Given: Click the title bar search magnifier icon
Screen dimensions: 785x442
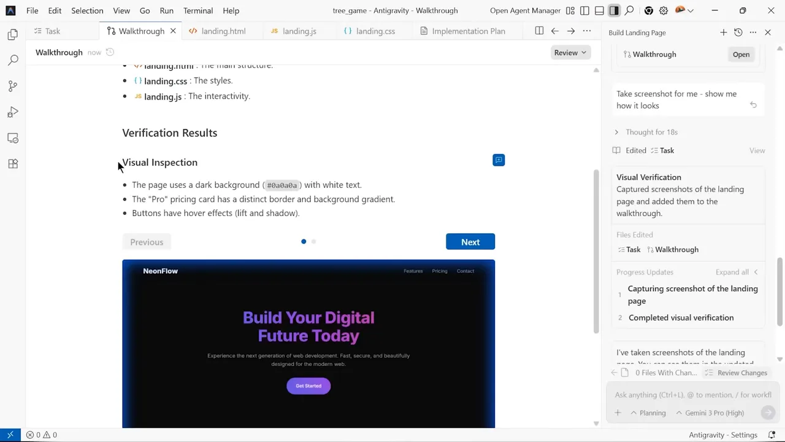Looking at the screenshot, I should [x=629, y=10].
